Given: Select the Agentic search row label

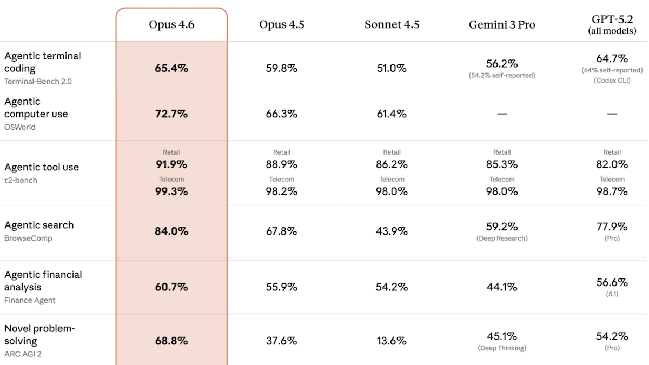Looking at the screenshot, I should 39,225.
